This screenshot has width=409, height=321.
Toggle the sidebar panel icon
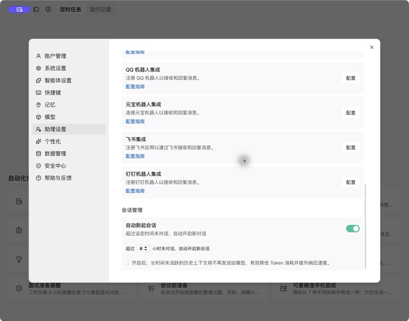[x=36, y=10]
